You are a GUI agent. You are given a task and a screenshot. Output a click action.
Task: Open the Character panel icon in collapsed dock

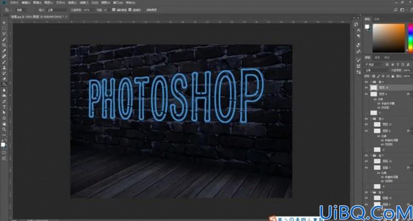click(x=359, y=30)
